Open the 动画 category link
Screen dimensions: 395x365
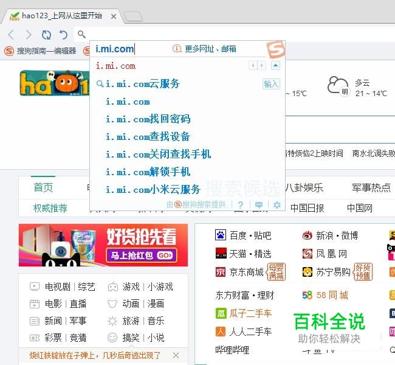(x=131, y=304)
